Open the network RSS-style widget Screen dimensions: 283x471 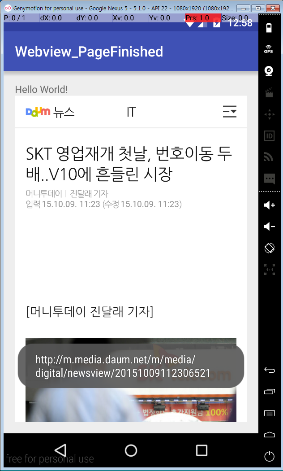pyautogui.click(x=269, y=157)
